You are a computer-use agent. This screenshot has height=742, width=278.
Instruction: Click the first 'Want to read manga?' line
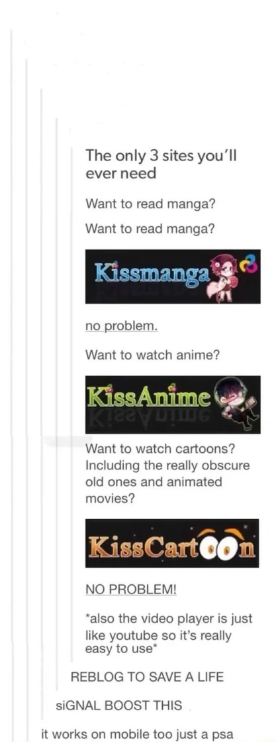(150, 204)
